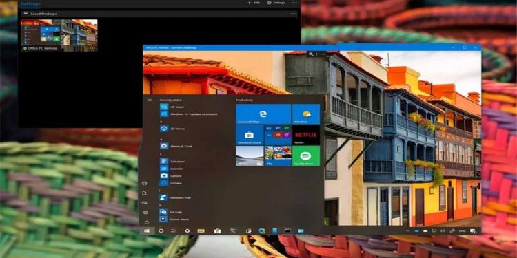
Task: Open Windows 10 Update Assistant entry
Action: (189, 114)
